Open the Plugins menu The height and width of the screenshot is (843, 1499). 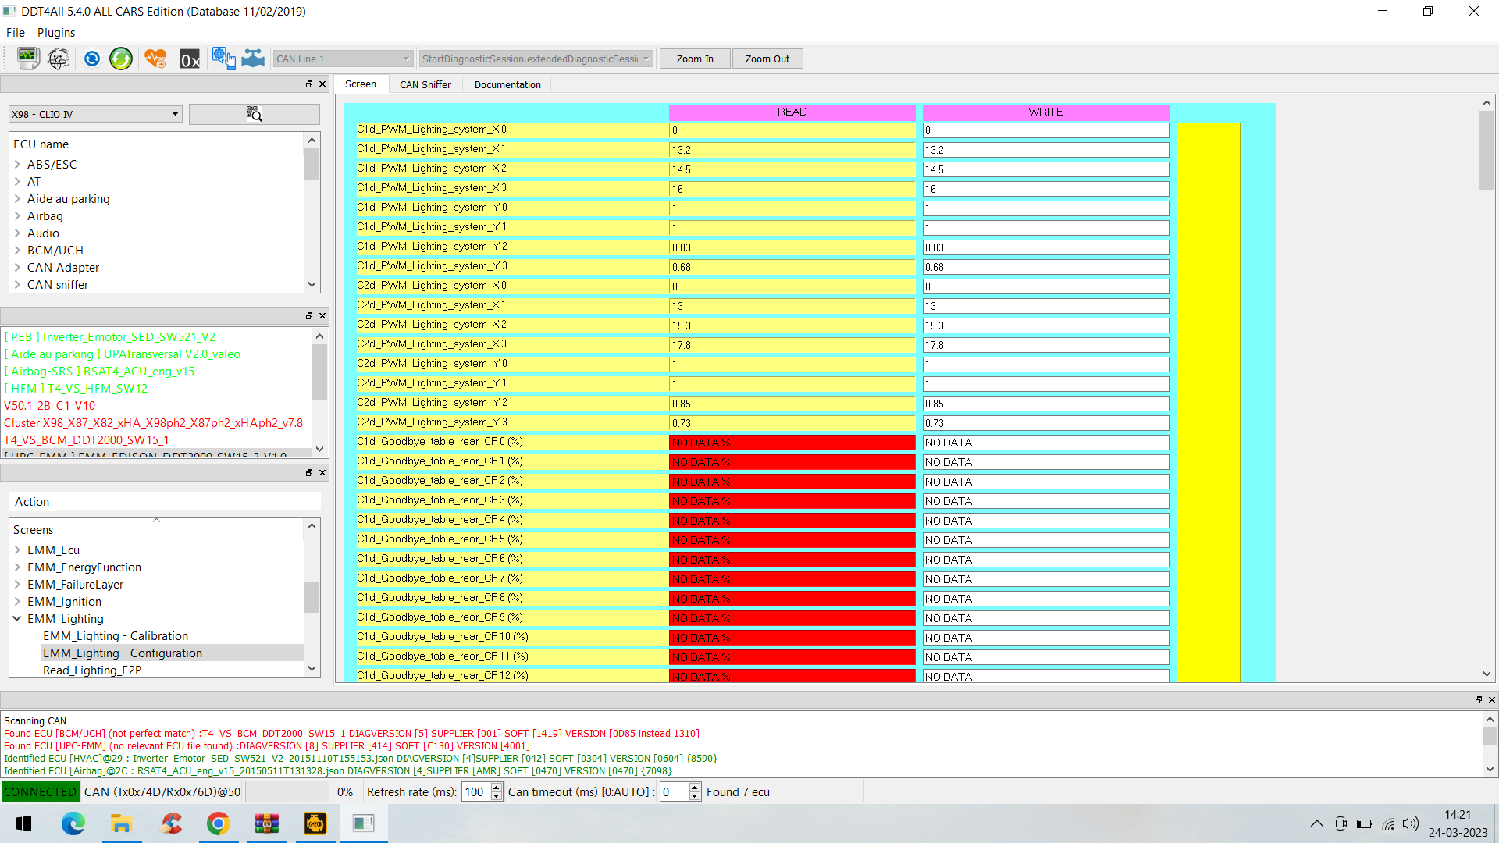[55, 33]
